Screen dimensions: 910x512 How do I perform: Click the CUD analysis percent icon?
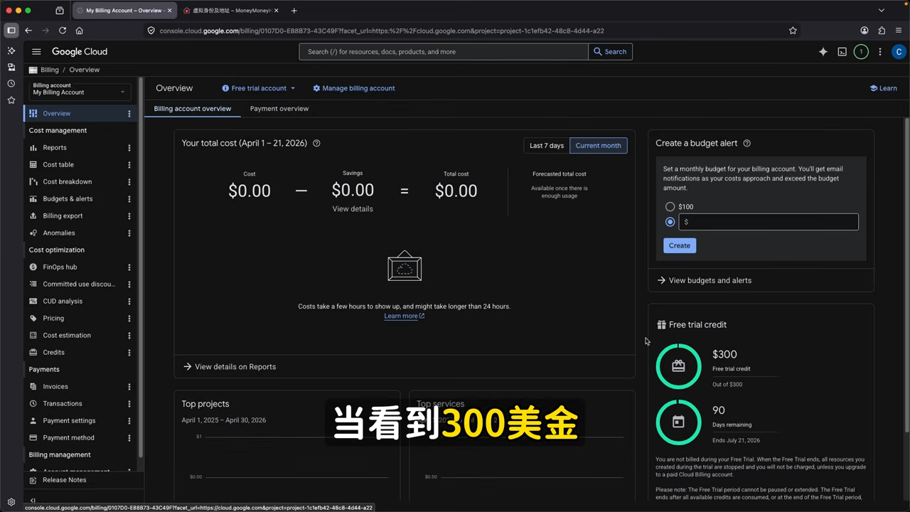point(33,302)
